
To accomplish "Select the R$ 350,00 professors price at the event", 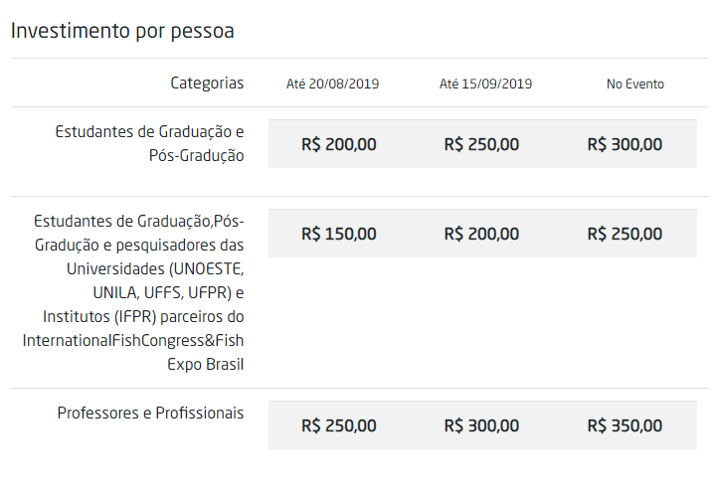I will 624,425.
